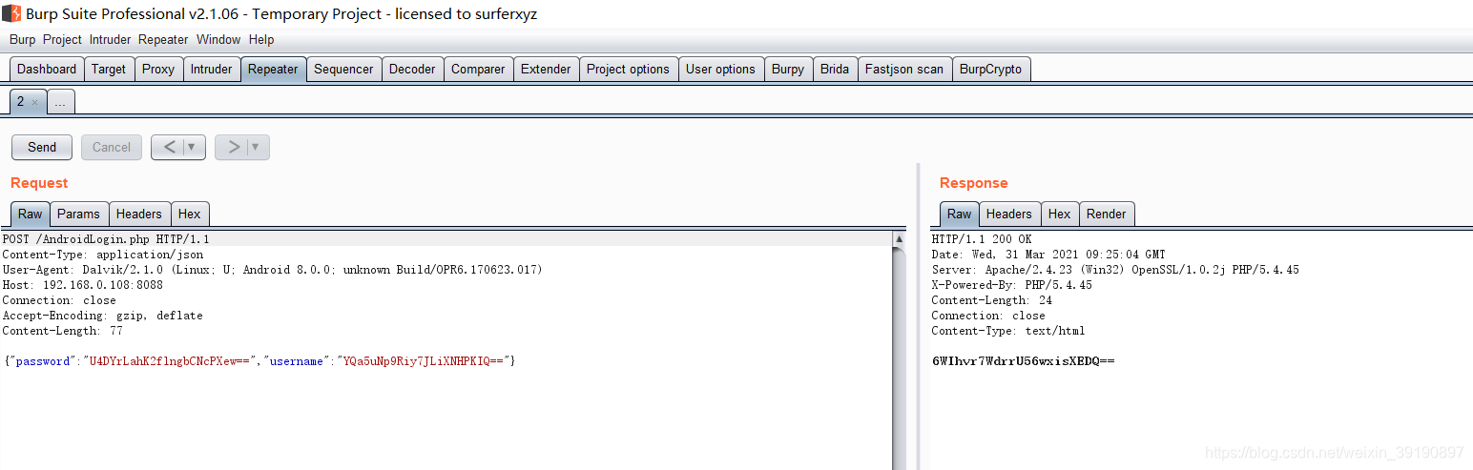Click the request editor scroll up arrow
Screen dimensions: 1473x470
click(899, 238)
